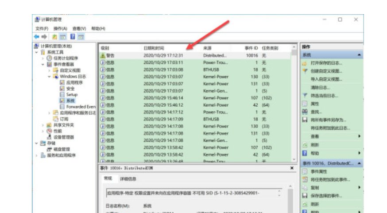387x213 pixels.
Task: Click the 创建自定义视图 funnel icon
Action: tap(305, 71)
